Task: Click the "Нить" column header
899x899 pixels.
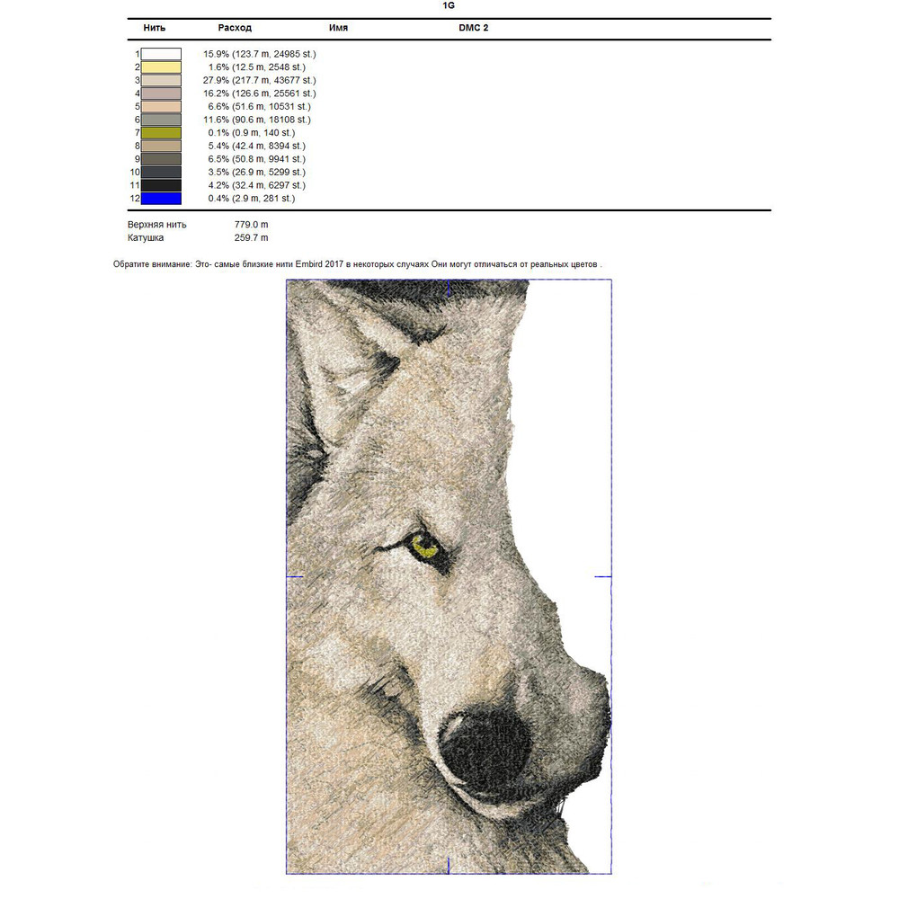Action: click(154, 28)
